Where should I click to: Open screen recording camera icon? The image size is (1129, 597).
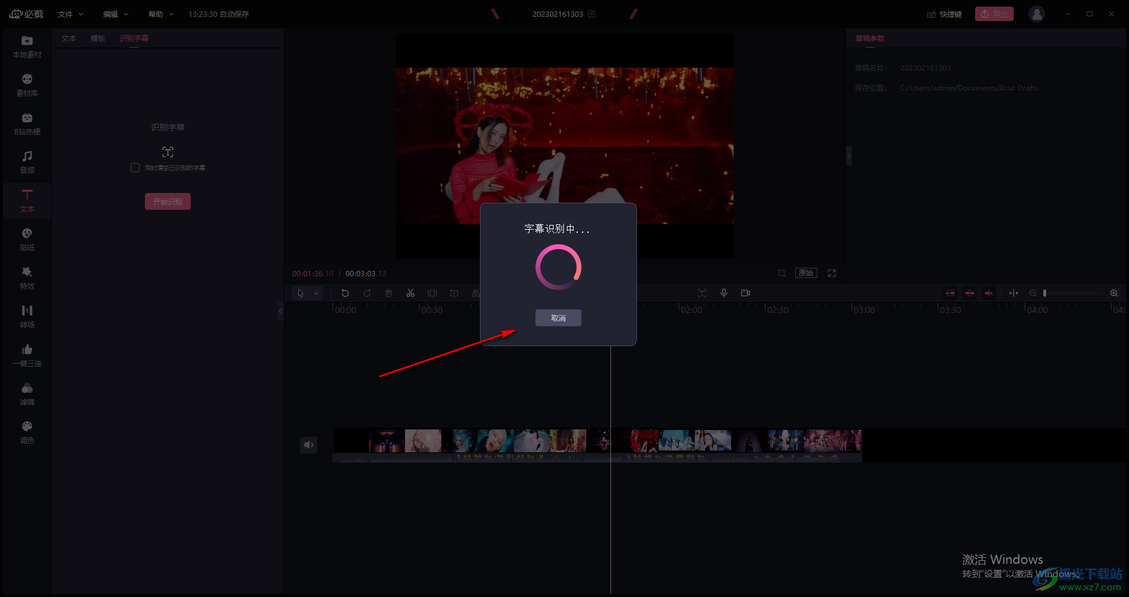pyautogui.click(x=746, y=293)
